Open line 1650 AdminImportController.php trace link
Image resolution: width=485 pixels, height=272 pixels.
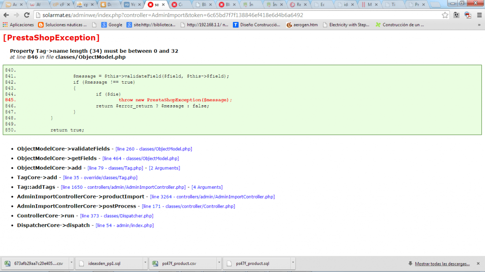tap(123, 187)
